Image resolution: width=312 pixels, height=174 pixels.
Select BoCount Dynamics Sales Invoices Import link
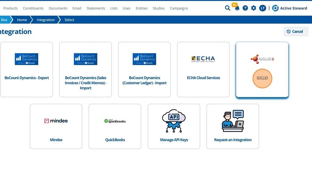pos(86,83)
